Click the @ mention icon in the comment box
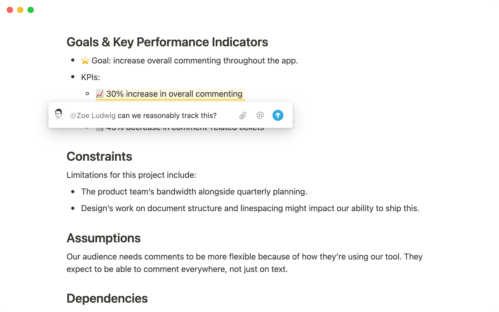The height and width of the screenshot is (312, 499). click(260, 115)
